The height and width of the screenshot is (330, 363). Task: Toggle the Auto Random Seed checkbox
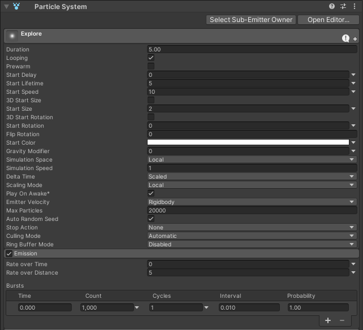coord(151,219)
